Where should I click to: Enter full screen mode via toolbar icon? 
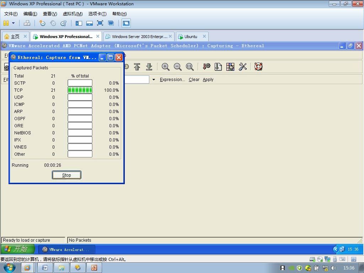coord(100,23)
